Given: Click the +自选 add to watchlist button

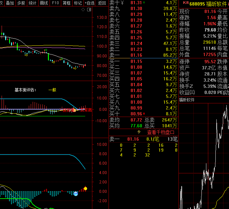Looking at the screenshot, I should click(x=89, y=3).
